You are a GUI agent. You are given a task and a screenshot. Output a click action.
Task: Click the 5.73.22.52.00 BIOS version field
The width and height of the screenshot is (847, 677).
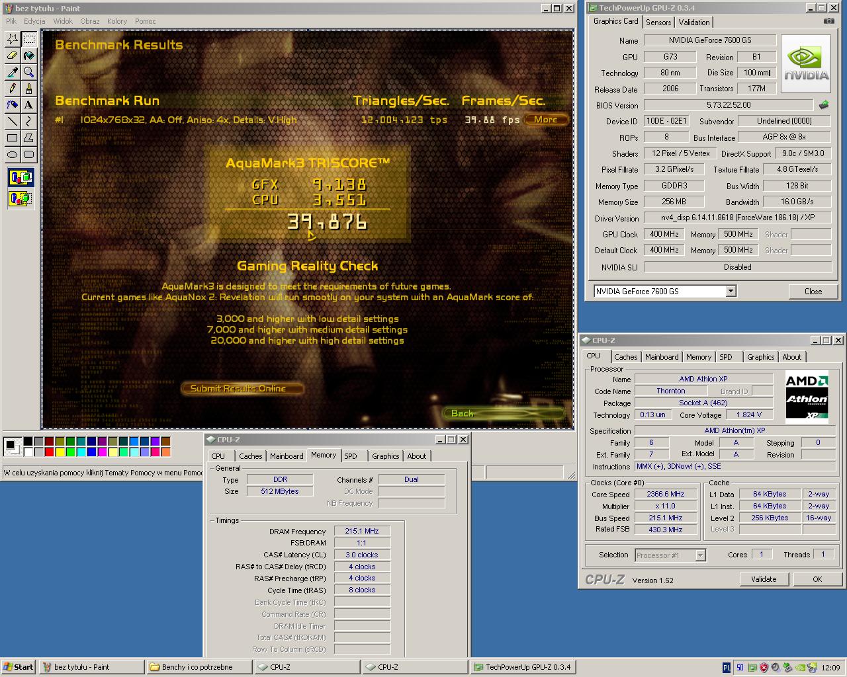click(729, 104)
